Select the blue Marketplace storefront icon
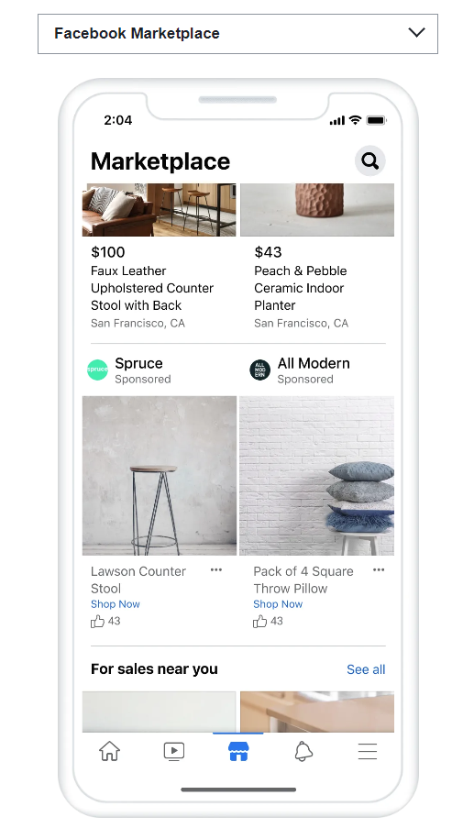 (238, 751)
